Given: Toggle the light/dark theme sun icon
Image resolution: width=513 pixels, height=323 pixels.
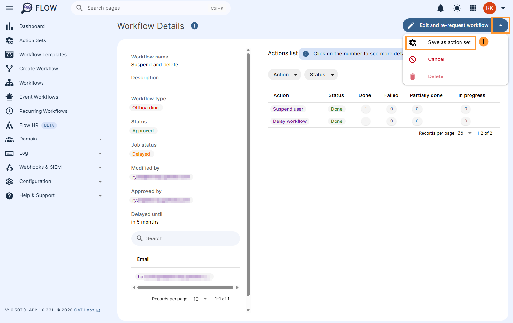Looking at the screenshot, I should [x=457, y=8].
